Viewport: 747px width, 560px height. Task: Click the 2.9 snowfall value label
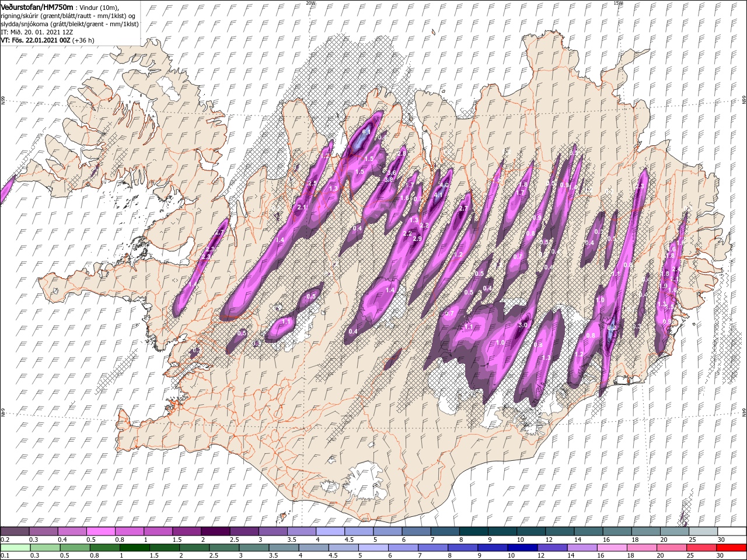point(417,239)
